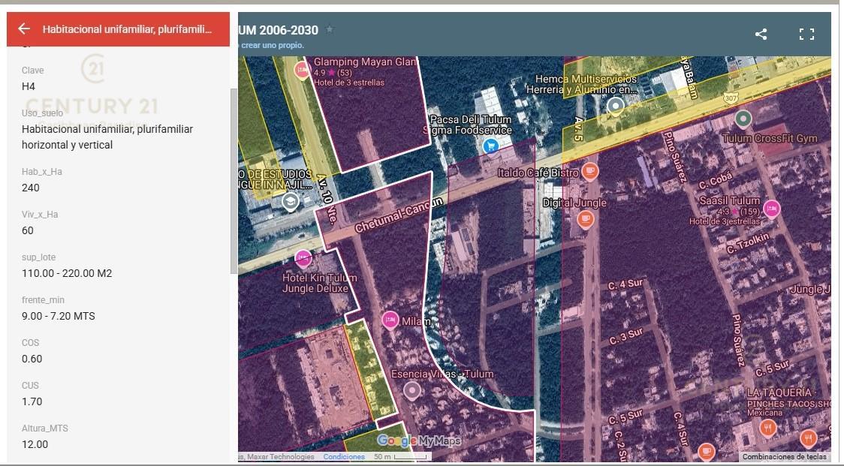The height and width of the screenshot is (466, 844).
Task: Click highway 307 route shield
Action: 731,98
